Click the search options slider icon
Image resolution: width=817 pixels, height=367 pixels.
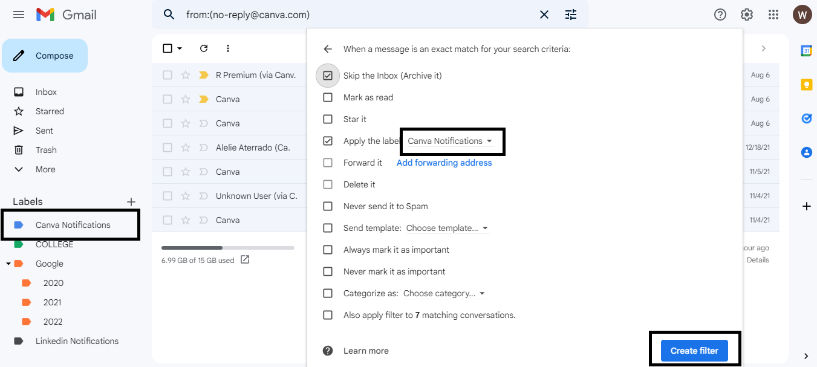tap(571, 15)
